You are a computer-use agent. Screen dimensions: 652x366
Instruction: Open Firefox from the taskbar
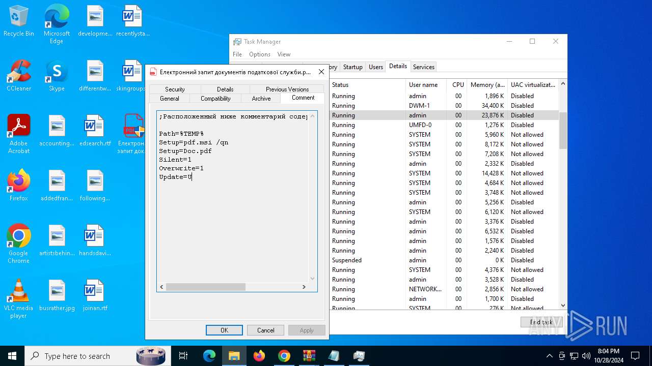259,356
